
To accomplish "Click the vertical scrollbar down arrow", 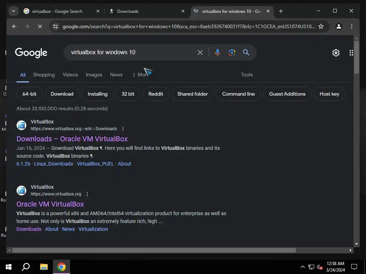I will pyautogui.click(x=356, y=244).
